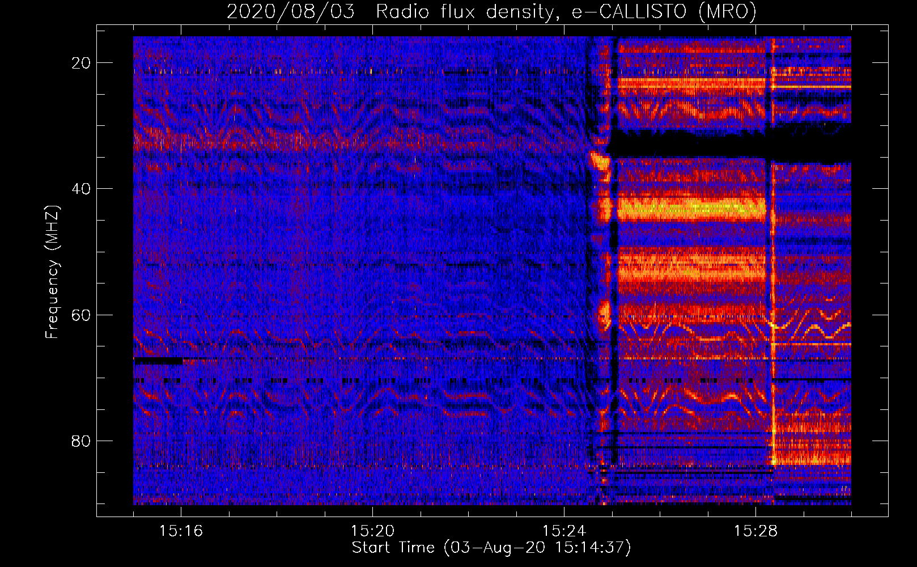The image size is (917, 567).
Task: Click the "15:24" time tick label
Action: (564, 531)
